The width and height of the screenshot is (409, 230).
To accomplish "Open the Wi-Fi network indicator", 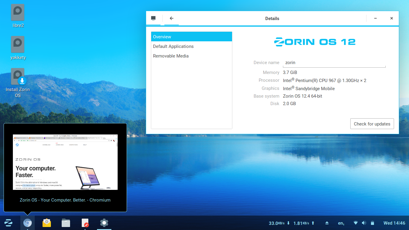I will coord(356,223).
